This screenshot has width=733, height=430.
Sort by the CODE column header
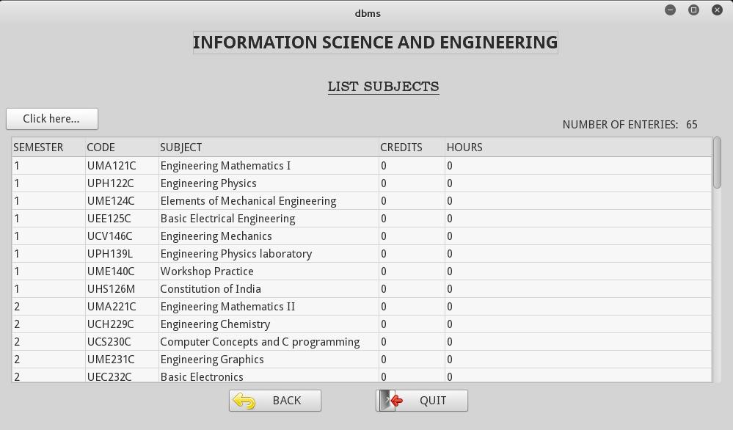[122, 147]
